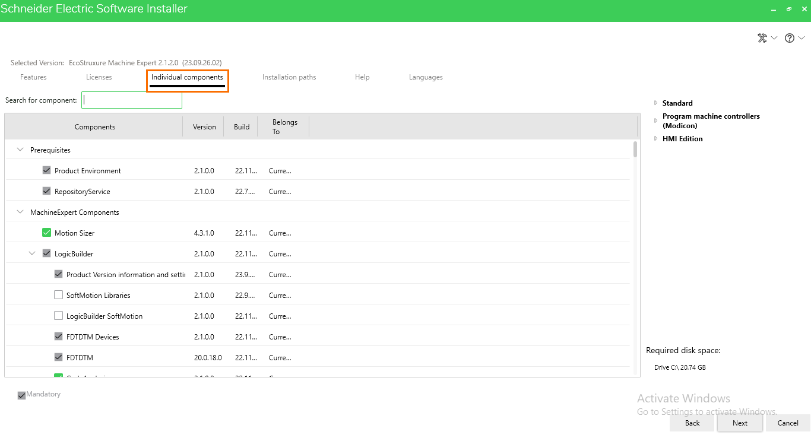Open the Help tab
The height and width of the screenshot is (438, 811).
point(362,77)
